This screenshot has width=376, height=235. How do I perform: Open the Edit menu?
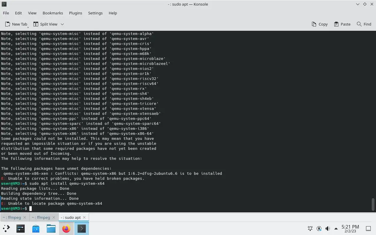click(18, 13)
